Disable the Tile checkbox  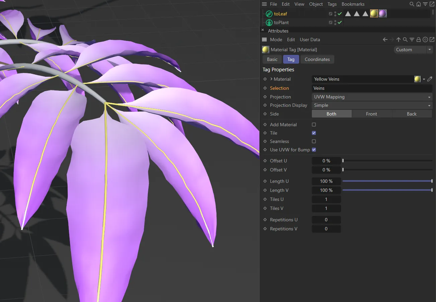click(314, 133)
